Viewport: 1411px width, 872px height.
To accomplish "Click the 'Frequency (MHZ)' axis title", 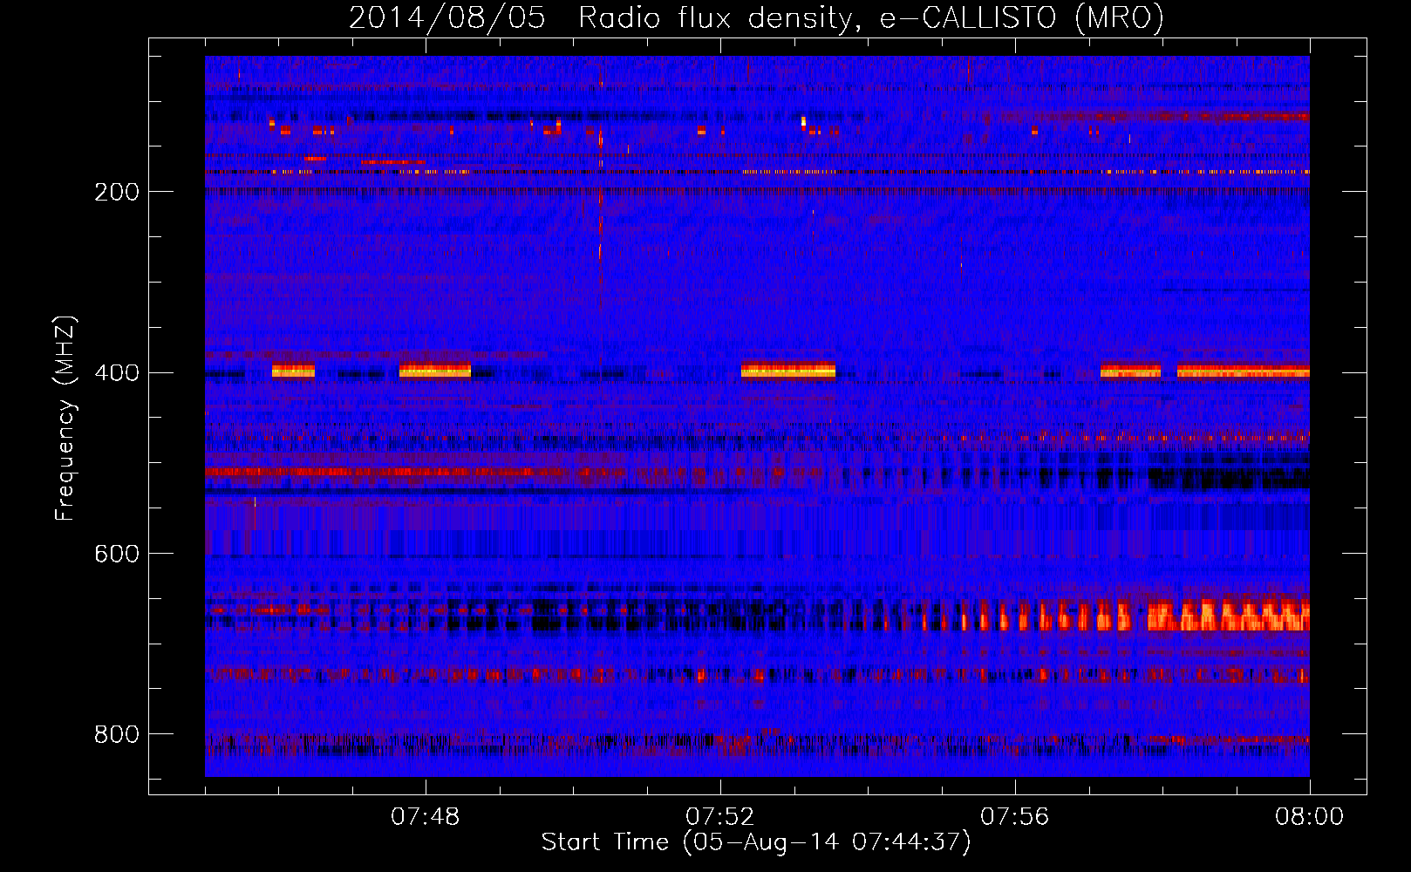I will (65, 419).
